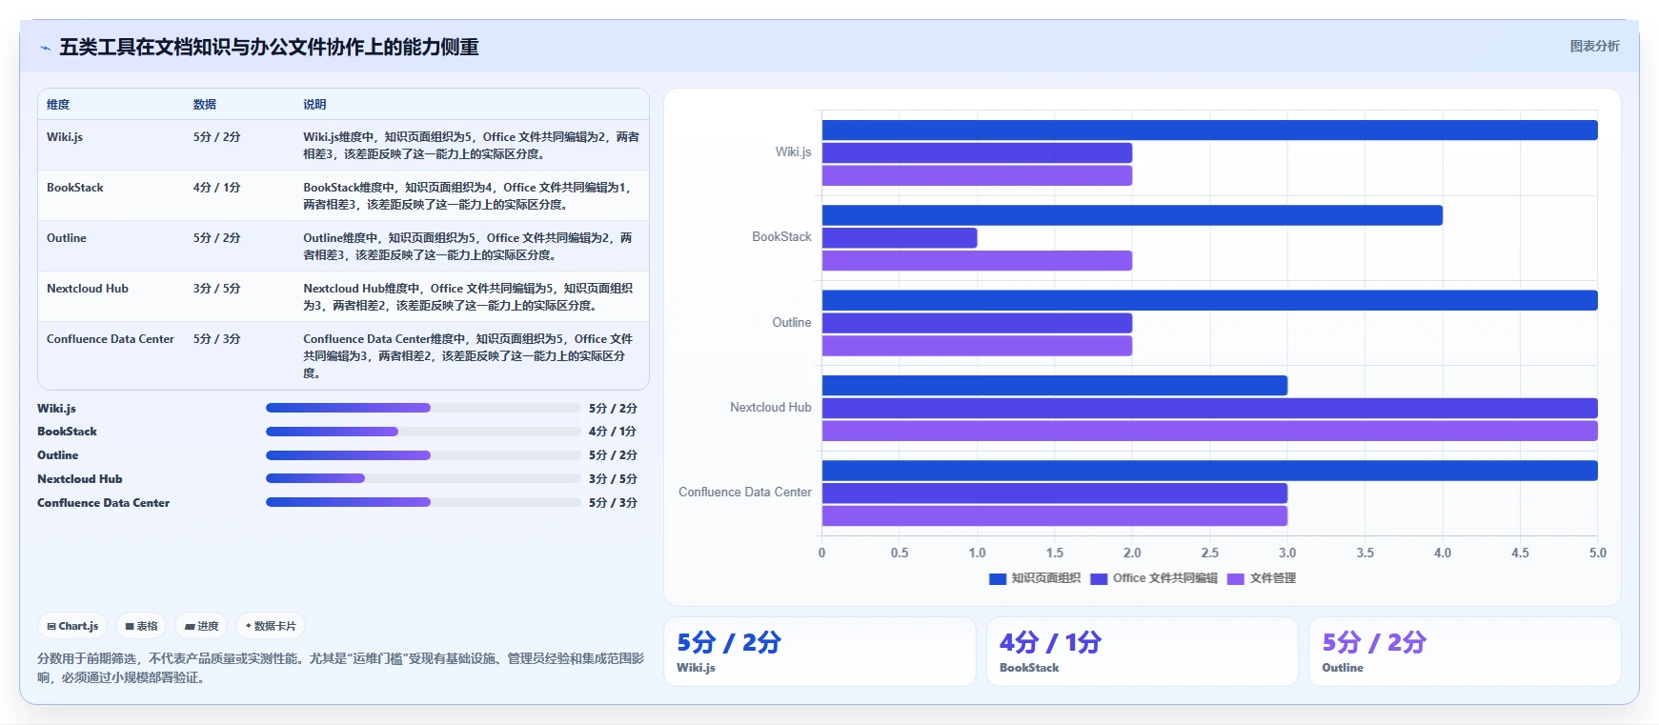Click the 4分 / 1分 score beside BookStack progress
Image resolution: width=1659 pixels, height=725 pixels.
click(613, 432)
